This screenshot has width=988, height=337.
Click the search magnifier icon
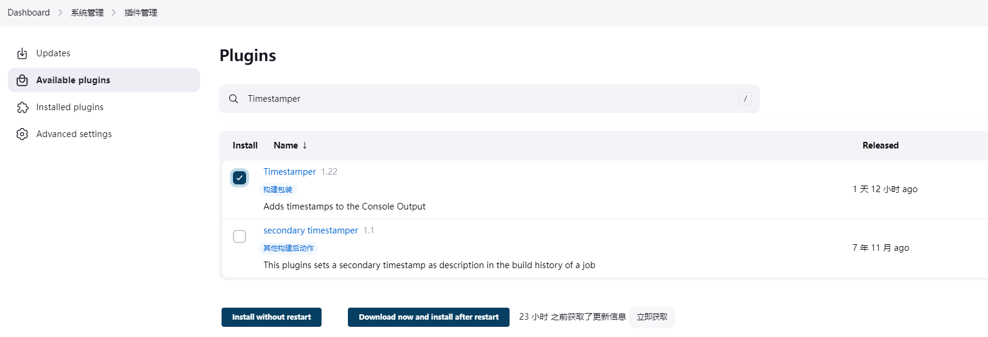pyautogui.click(x=234, y=99)
